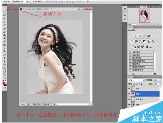Choose the Type (T) tool

5,58
